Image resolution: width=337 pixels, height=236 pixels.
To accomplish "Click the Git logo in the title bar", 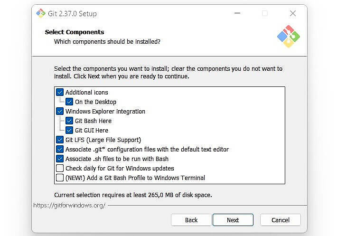I will [x=41, y=13].
